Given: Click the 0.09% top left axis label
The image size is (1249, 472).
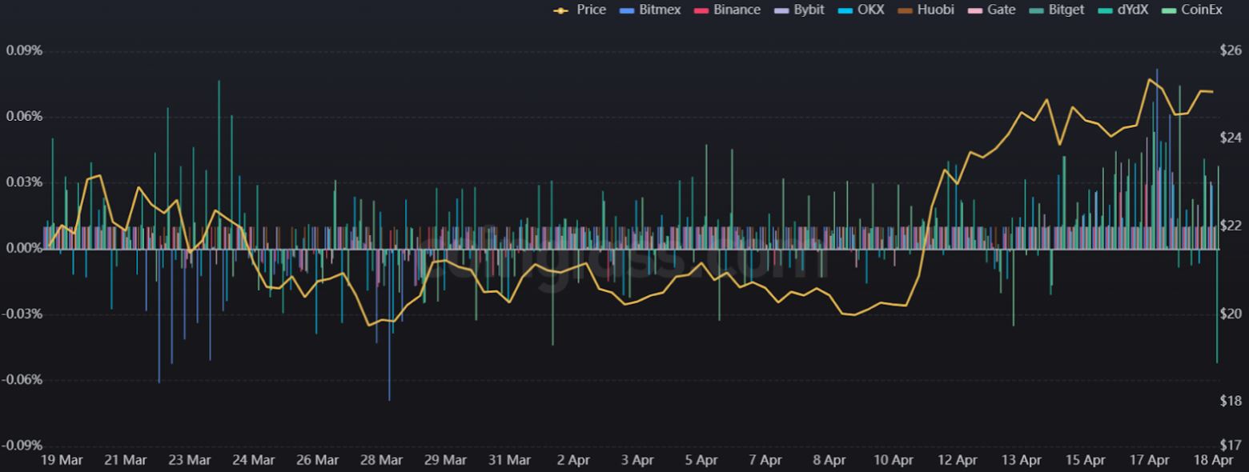Looking at the screenshot, I should [24, 51].
